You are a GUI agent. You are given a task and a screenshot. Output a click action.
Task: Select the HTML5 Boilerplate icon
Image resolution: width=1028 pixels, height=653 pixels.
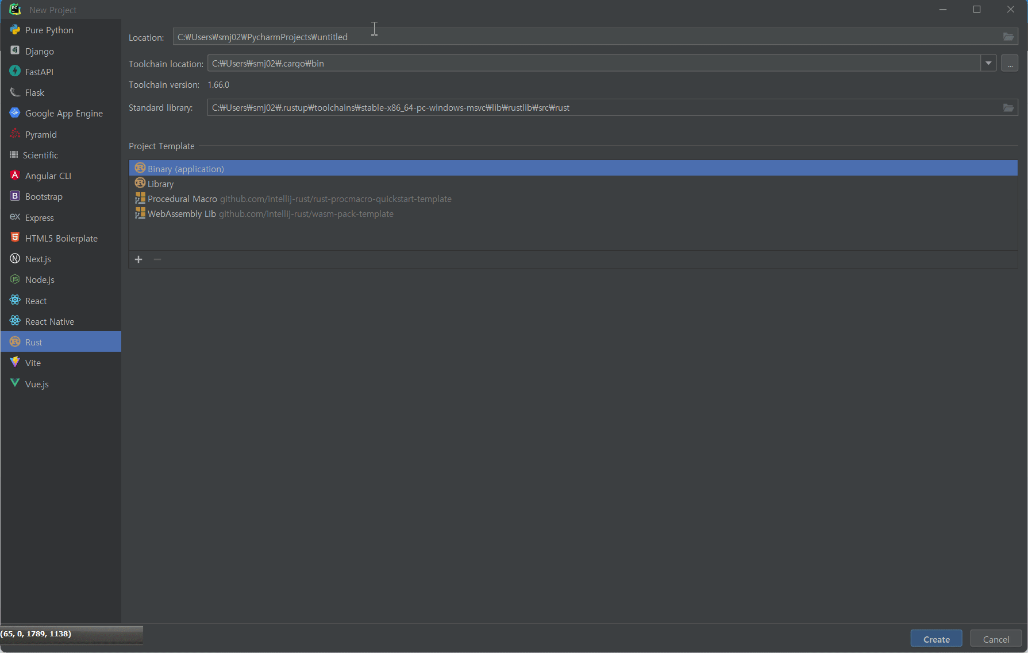(15, 238)
